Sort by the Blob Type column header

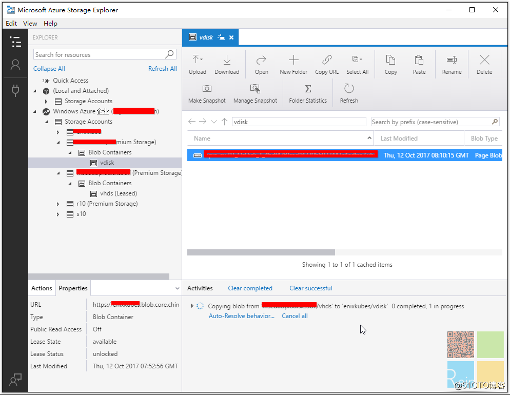click(484, 138)
